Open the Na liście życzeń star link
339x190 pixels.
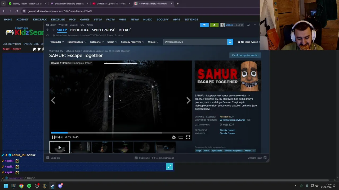pyautogui.click(x=248, y=42)
